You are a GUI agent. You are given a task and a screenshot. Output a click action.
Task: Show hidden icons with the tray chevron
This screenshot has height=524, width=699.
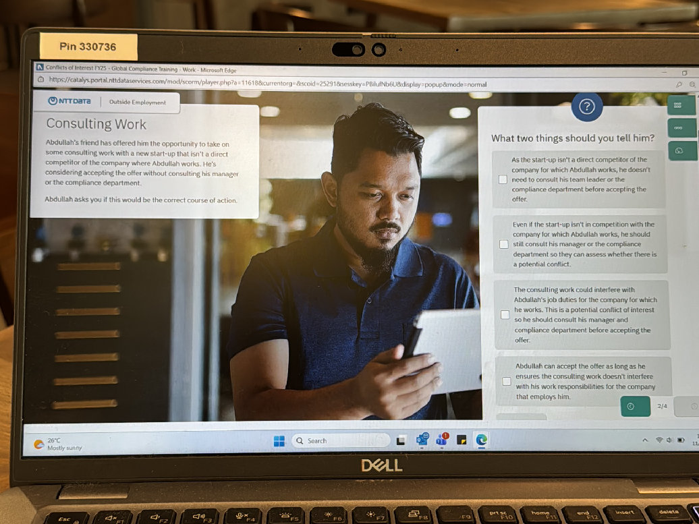pos(645,440)
